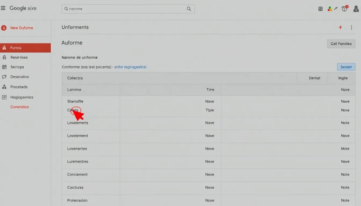Image resolution: width=361 pixels, height=206 pixels.
Task: Click the Mglie column header
Action: (x=343, y=78)
